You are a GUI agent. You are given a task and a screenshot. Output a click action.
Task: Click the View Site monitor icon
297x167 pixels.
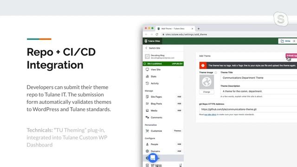click(x=148, y=70)
